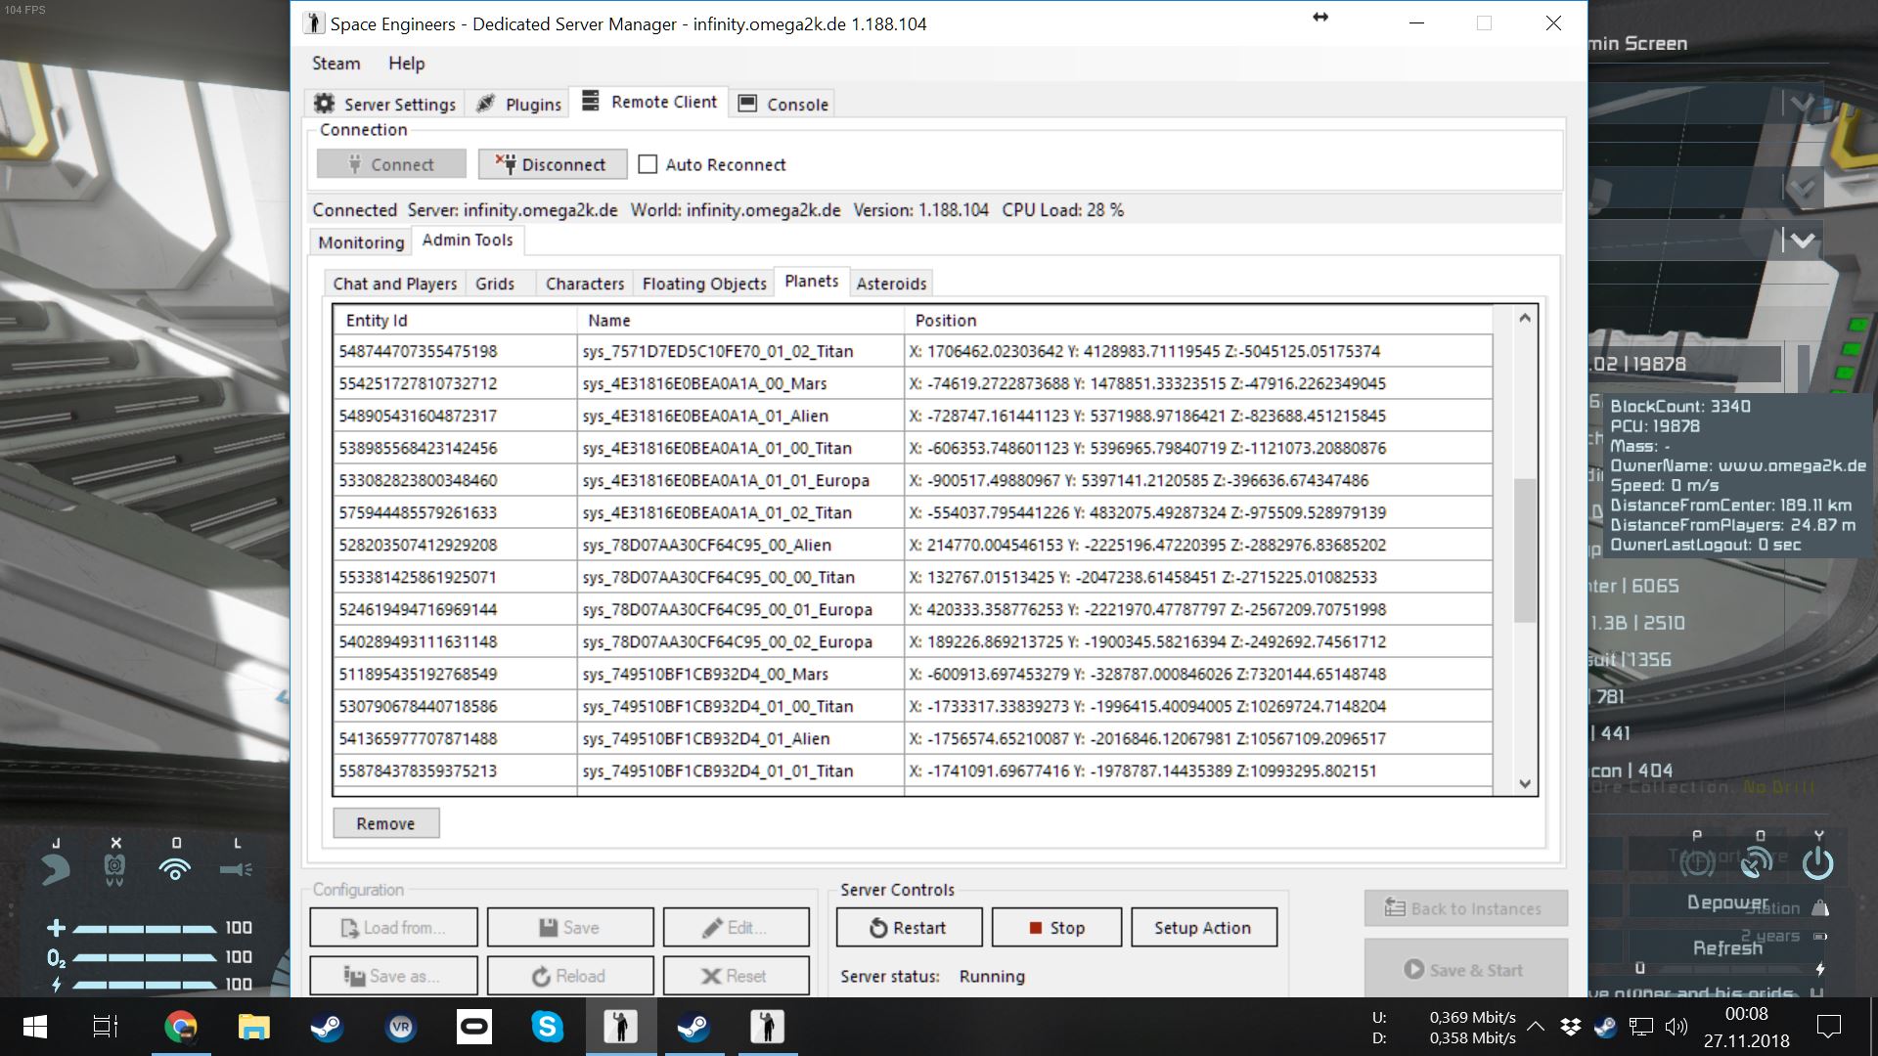
Task: Open Skype from the taskbar
Action: 547,1027
